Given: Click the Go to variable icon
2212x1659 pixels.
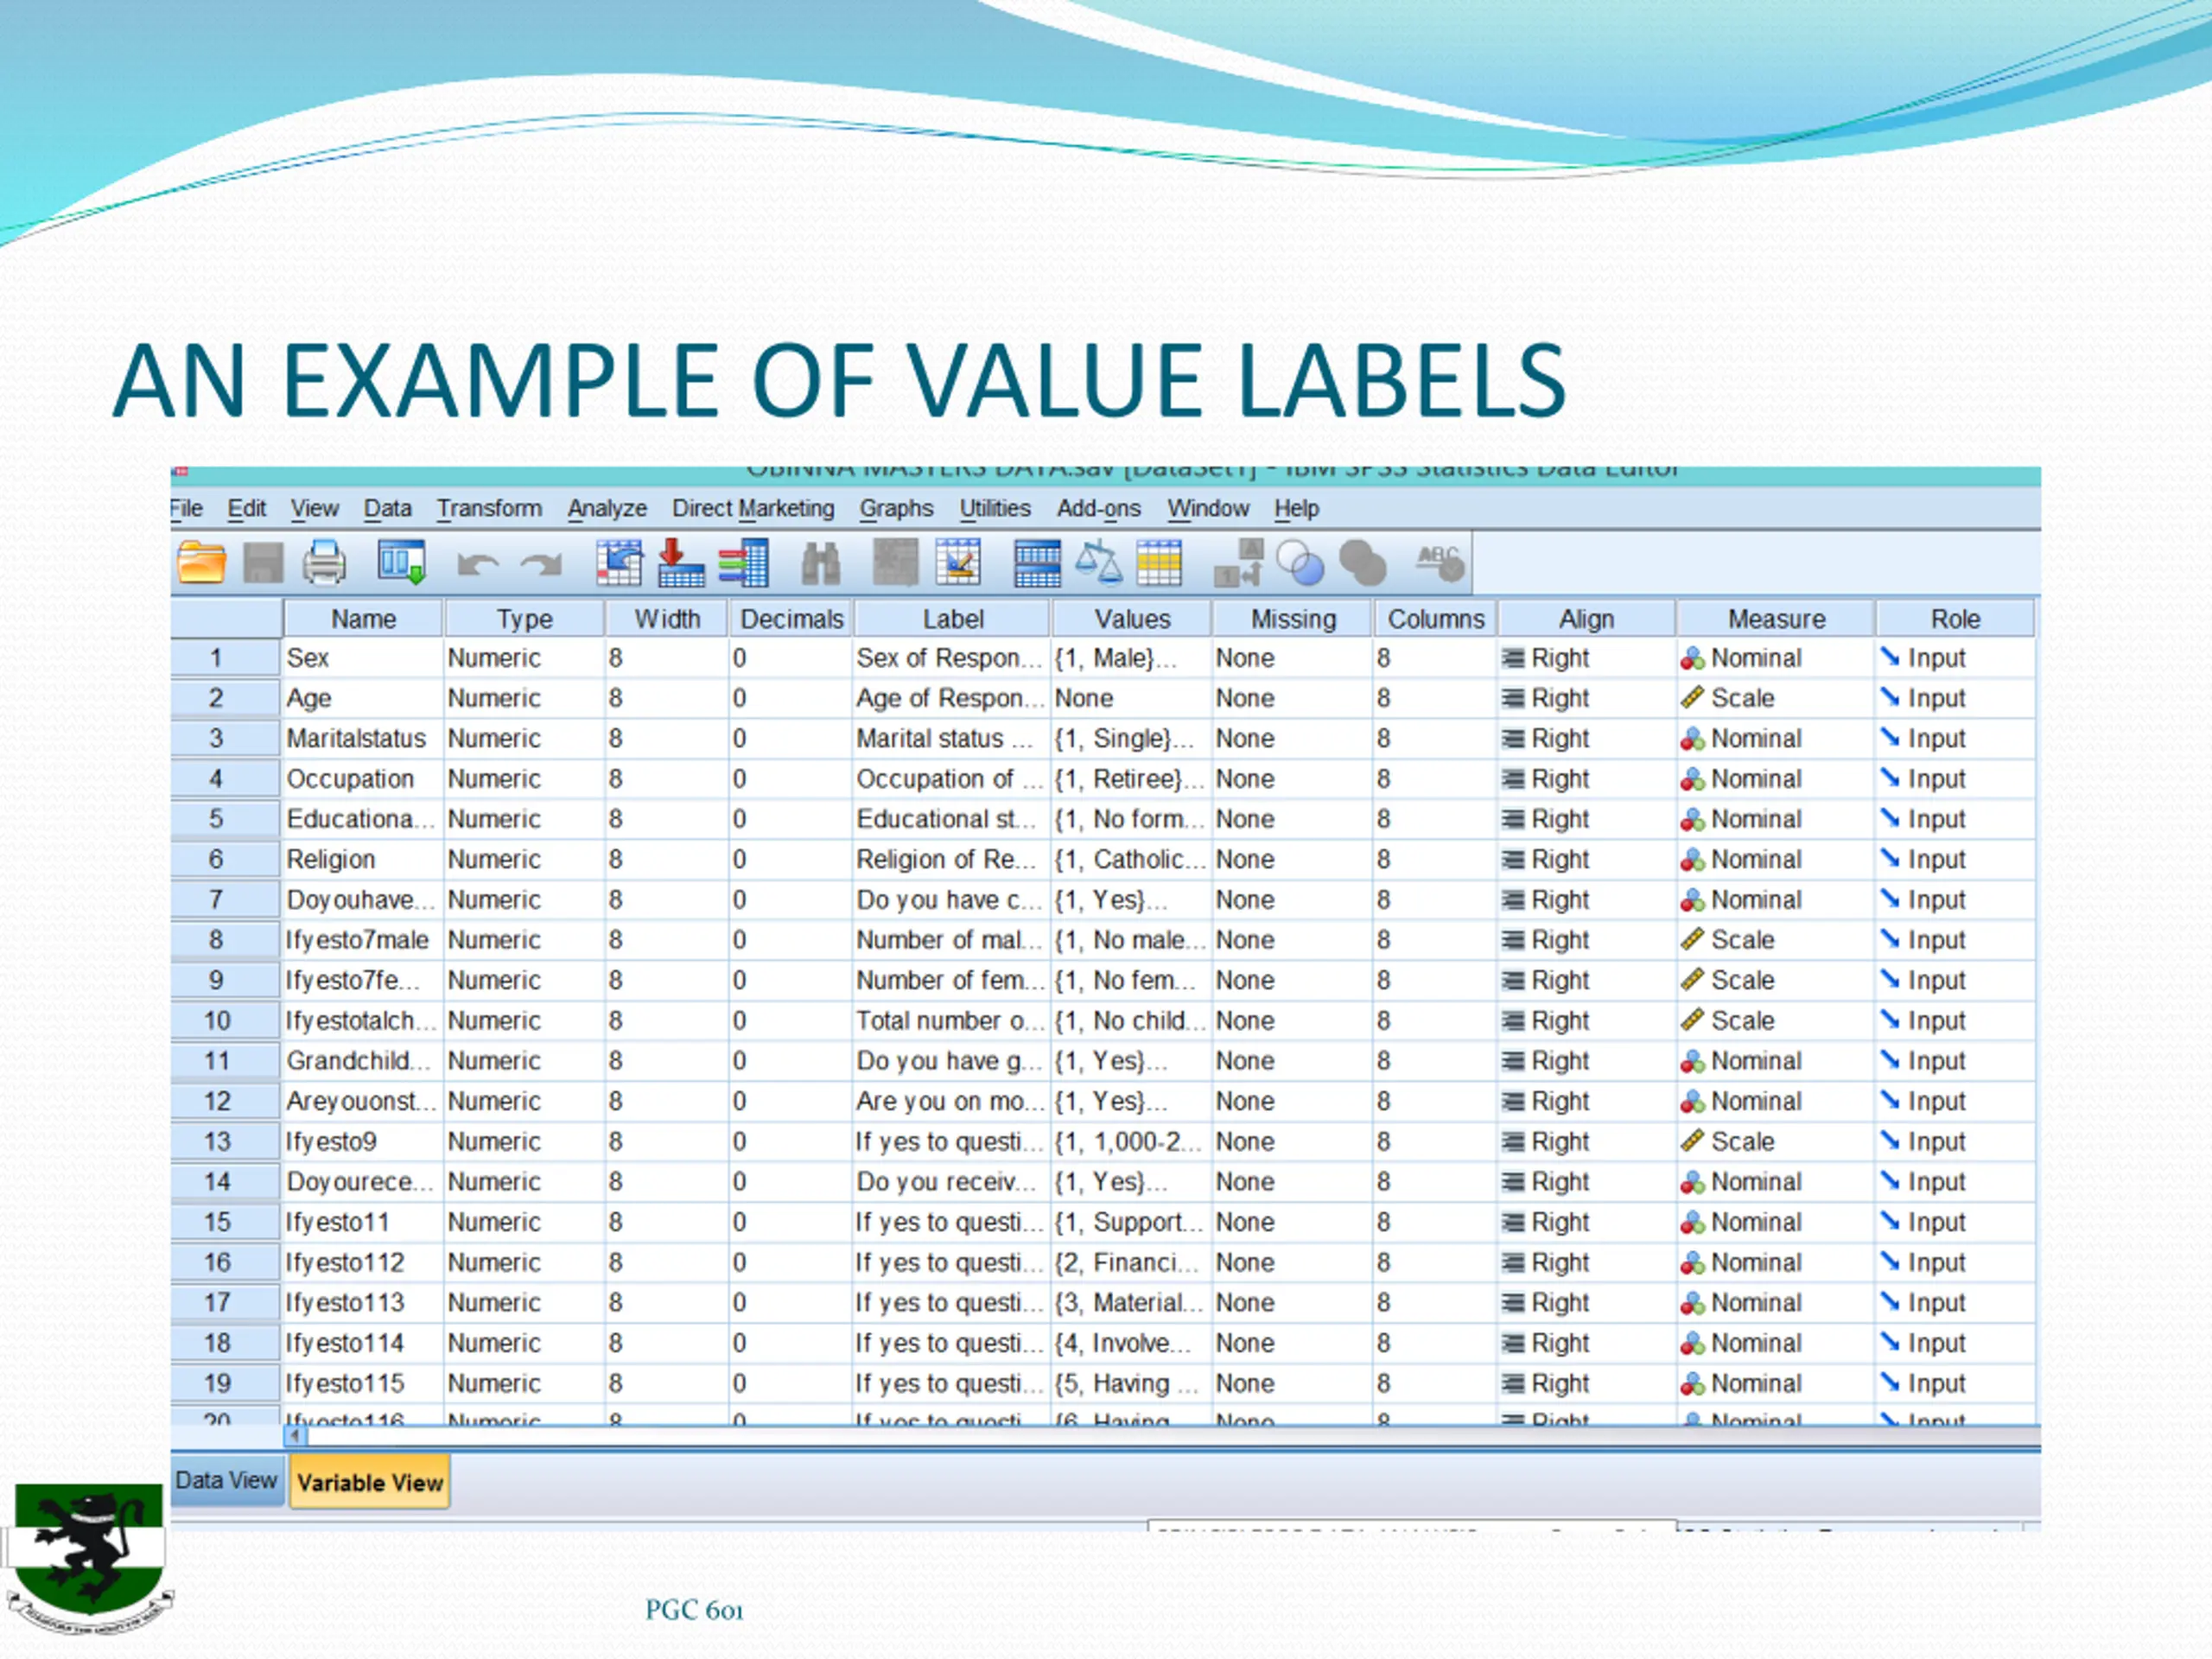Looking at the screenshot, I should click(x=681, y=562).
